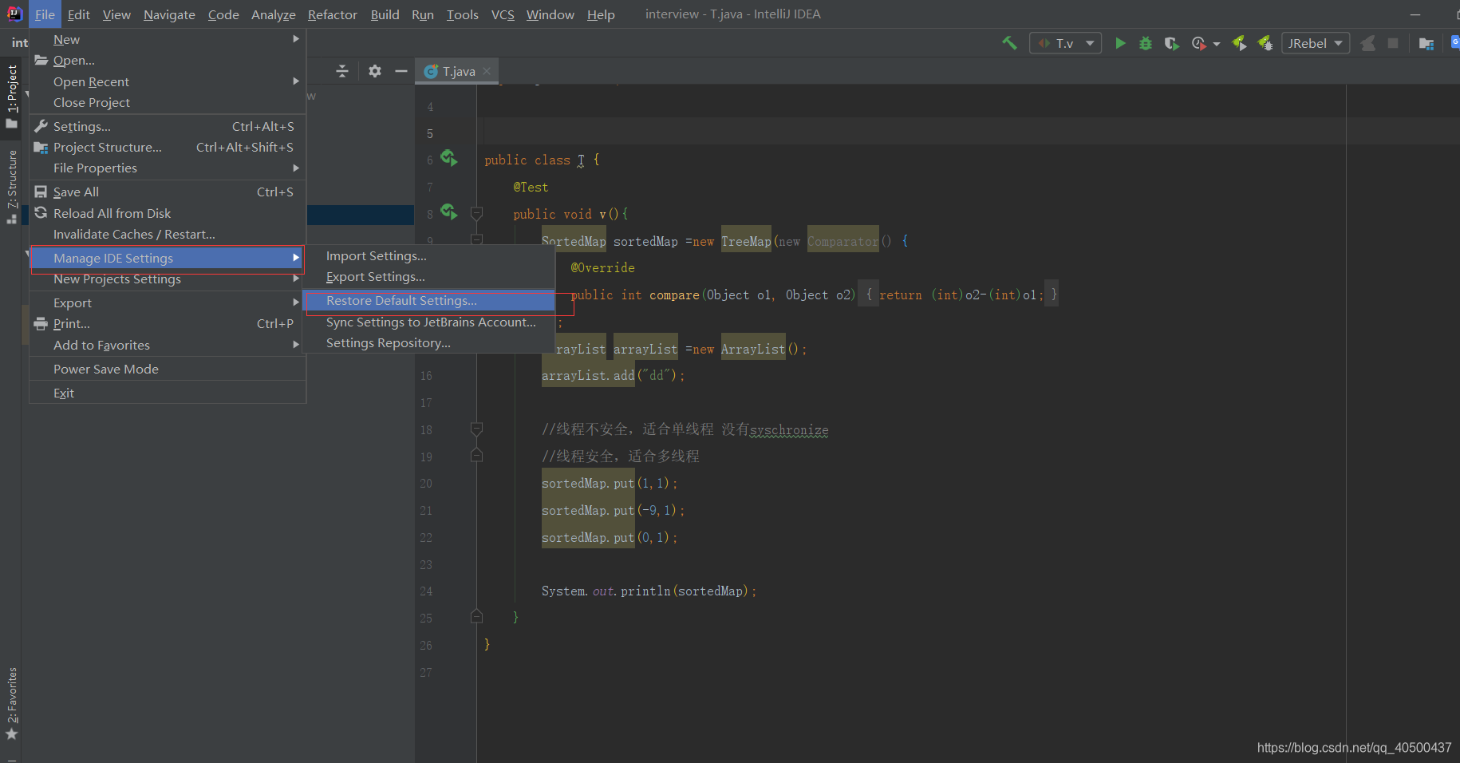This screenshot has width=1460, height=763.
Task: Open the Z: Structure tool window
Action: [x=12, y=187]
